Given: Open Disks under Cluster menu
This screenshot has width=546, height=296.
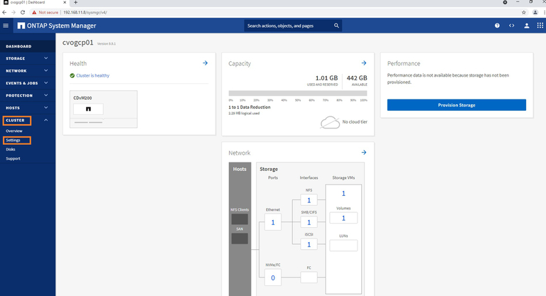Looking at the screenshot, I should click(10, 149).
